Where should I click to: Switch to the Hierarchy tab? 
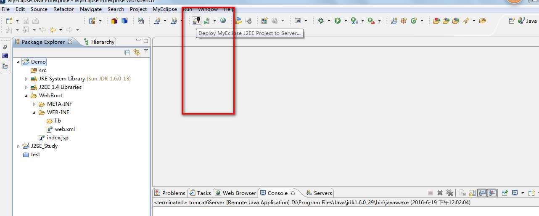pos(99,42)
